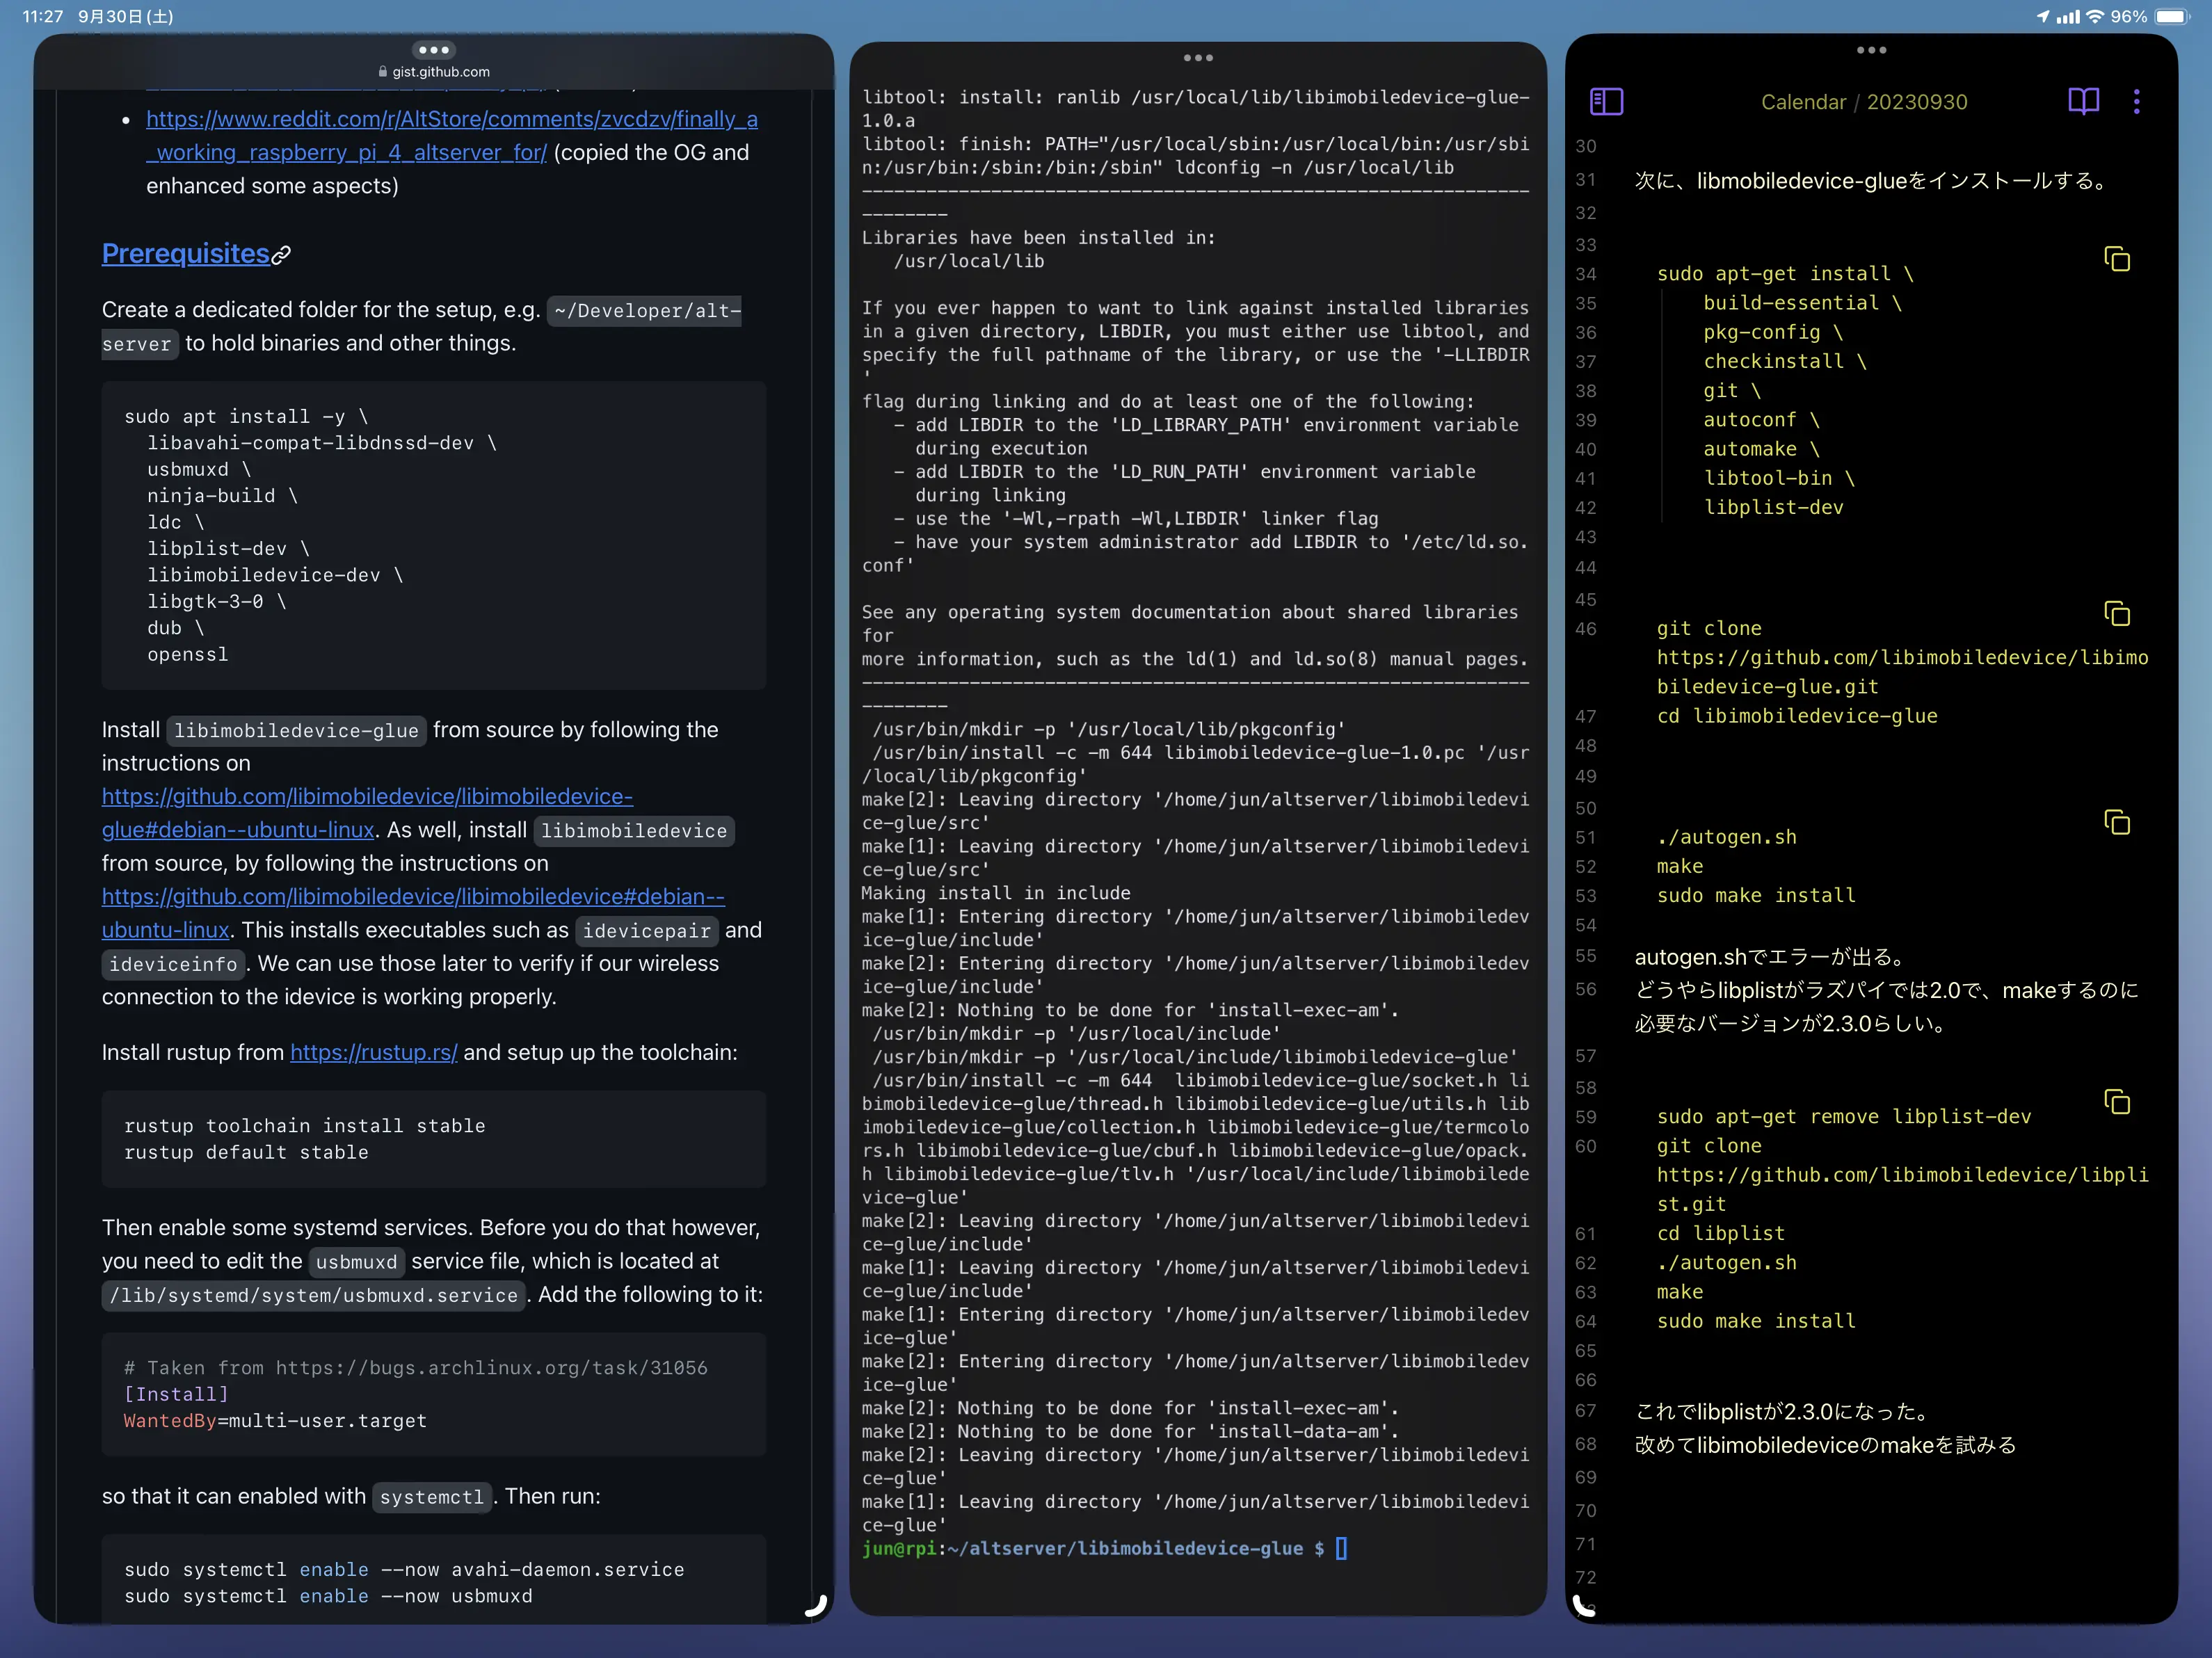Copy the remove libplist-dev code block
Image resolution: width=2212 pixels, height=1658 pixels.
point(2116,1102)
